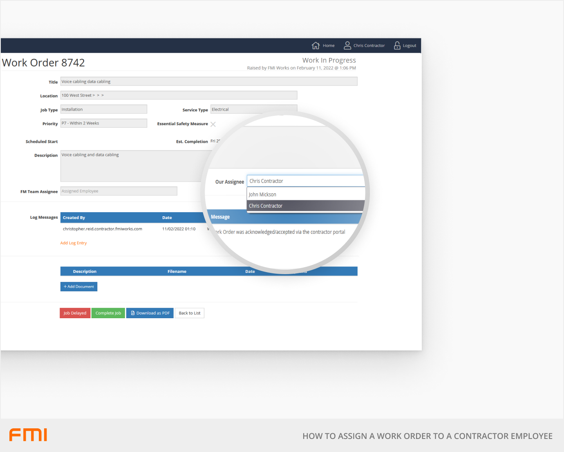Image resolution: width=564 pixels, height=452 pixels.
Task: Click the Title input field
Action: click(x=208, y=82)
